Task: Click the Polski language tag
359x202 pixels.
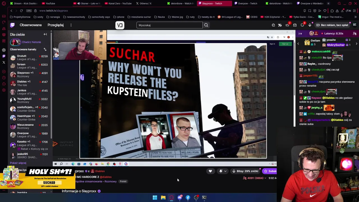Action: coord(123,182)
